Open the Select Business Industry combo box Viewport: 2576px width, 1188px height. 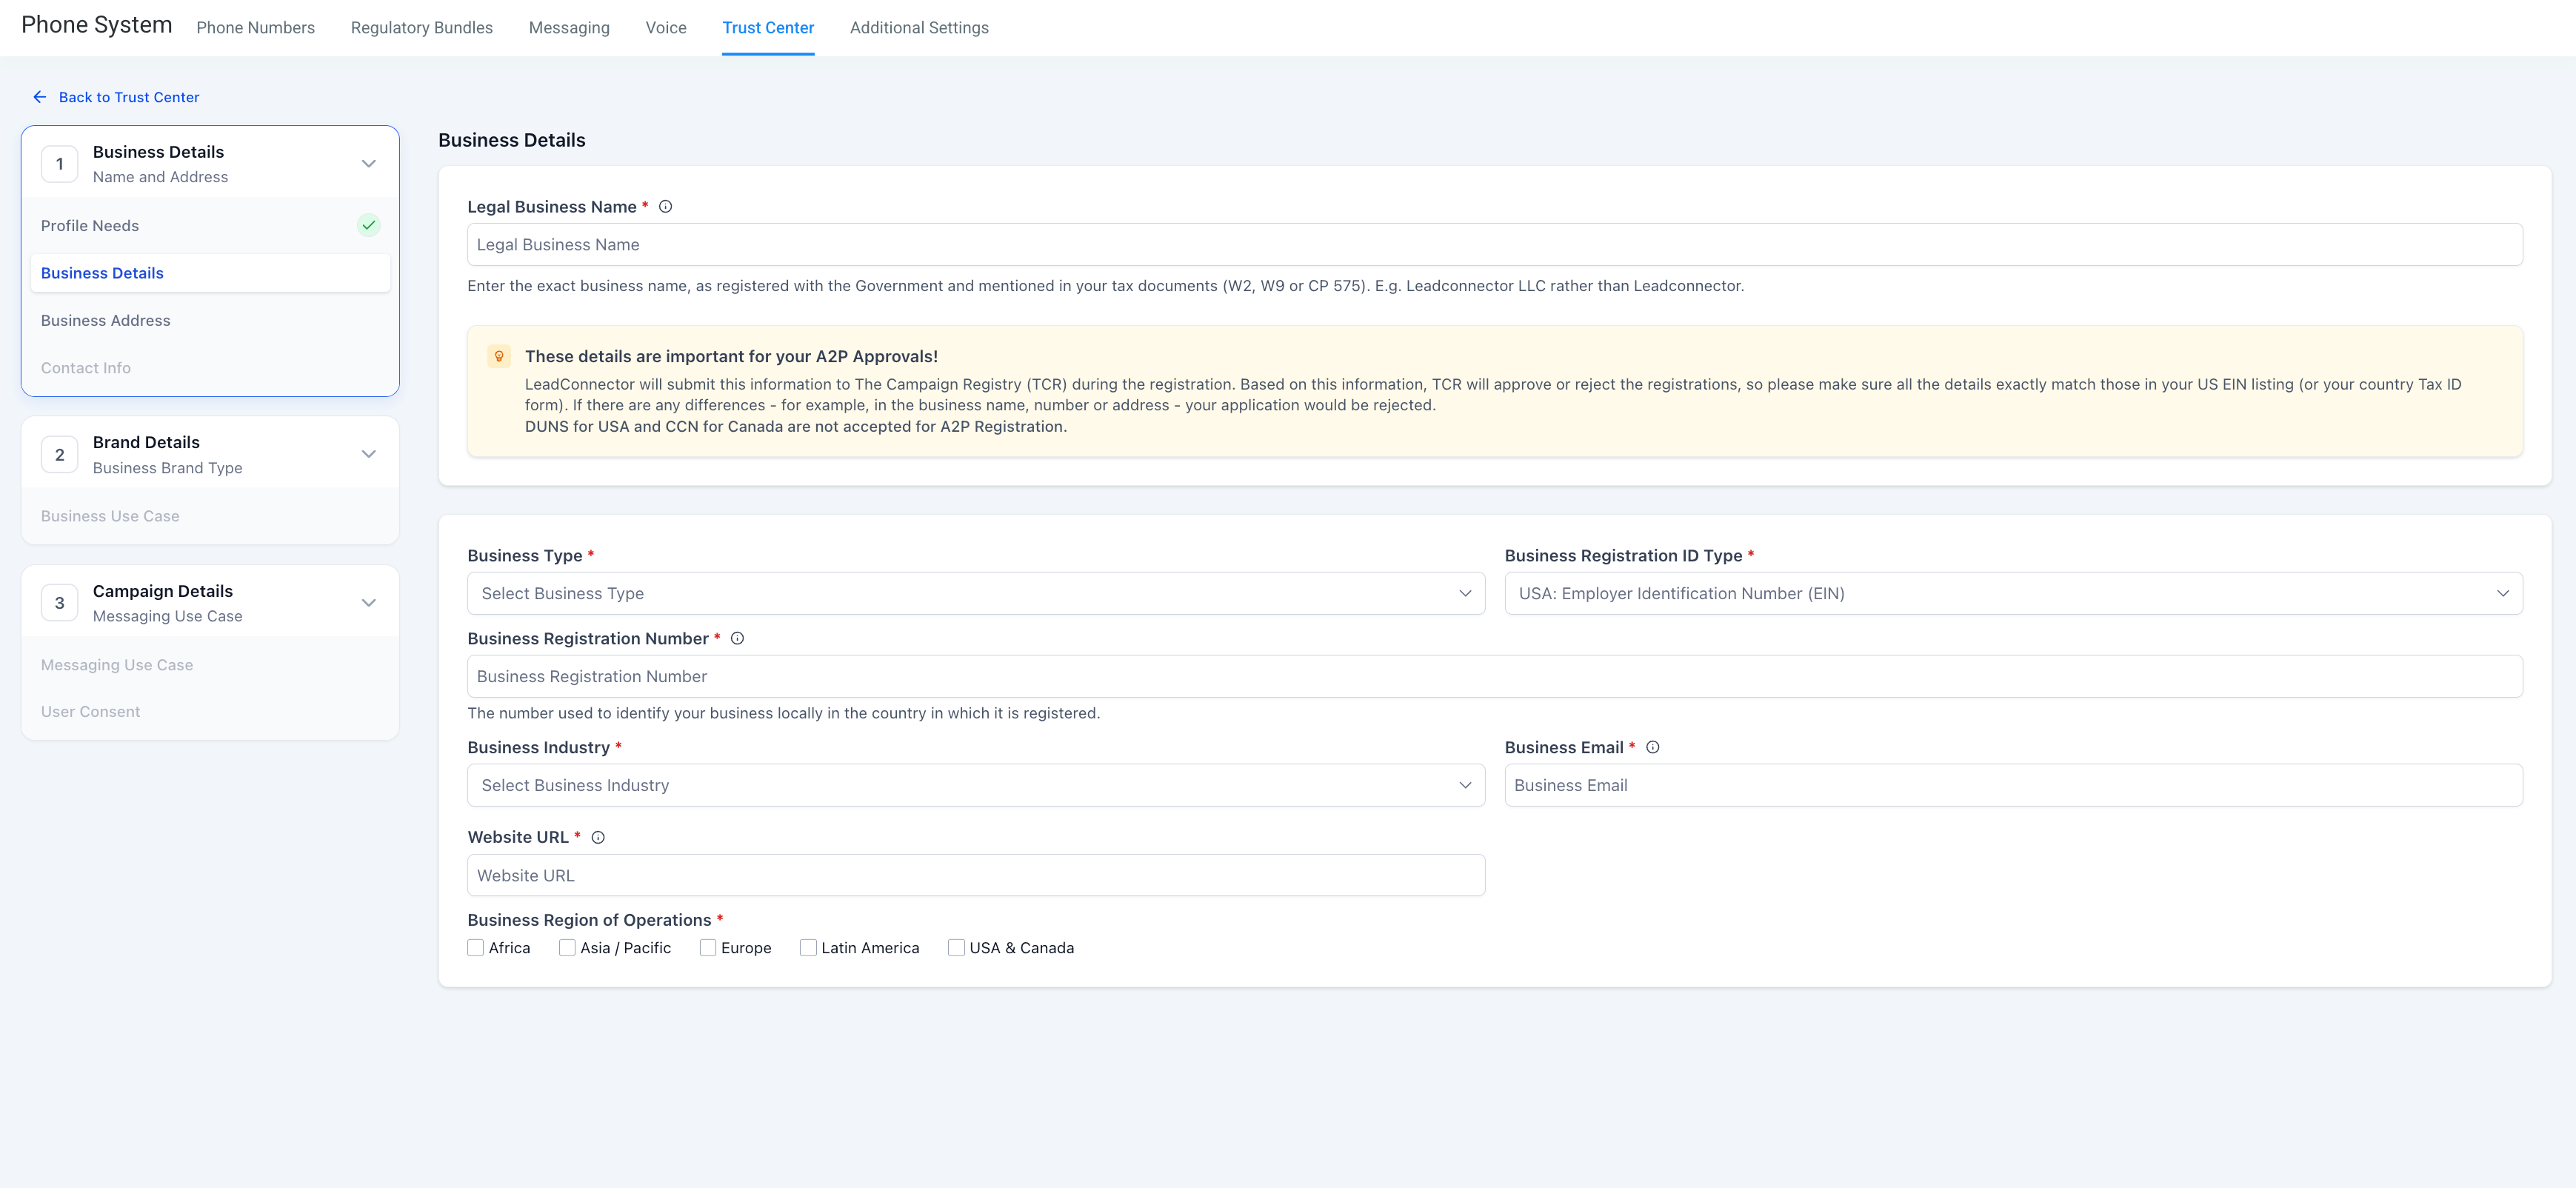tap(975, 785)
